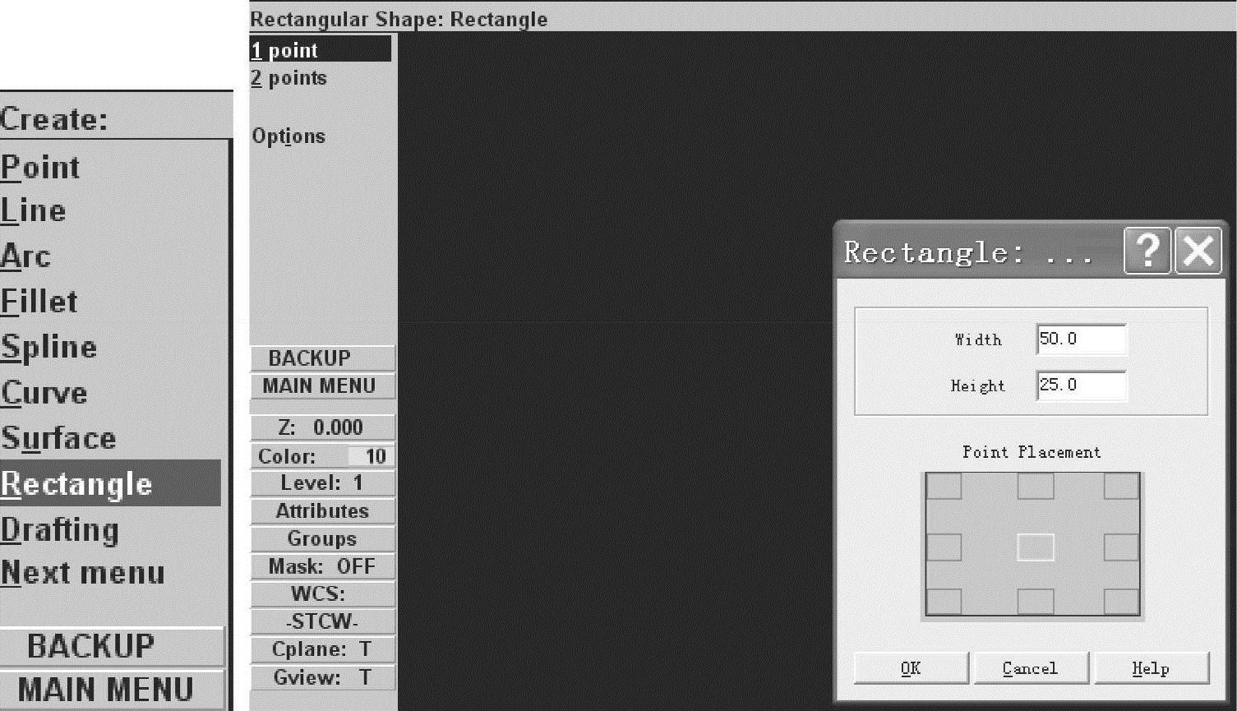The width and height of the screenshot is (1237, 711).
Task: Select top-right corner point placement anchor
Action: coord(1121,487)
